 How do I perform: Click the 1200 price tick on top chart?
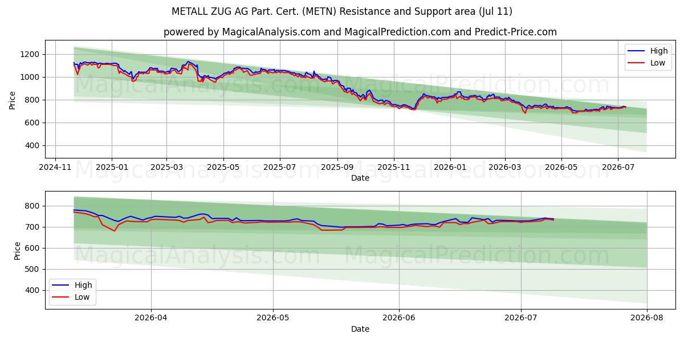pyautogui.click(x=31, y=54)
